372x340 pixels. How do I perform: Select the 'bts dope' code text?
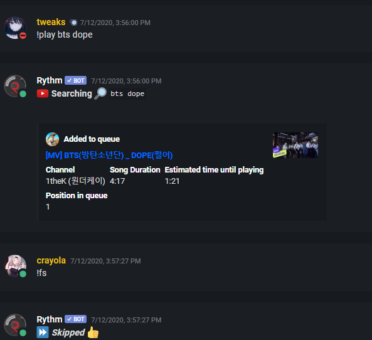click(x=127, y=93)
